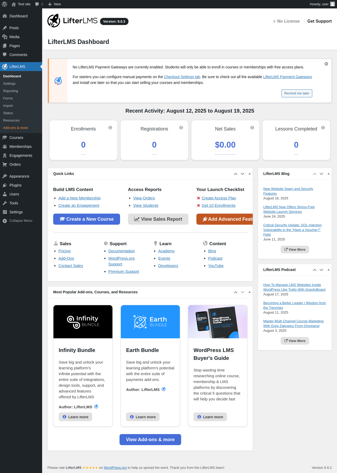Toggle the LifterLMS Blog panel
Screen dimensions: 337x473
pos(328,174)
